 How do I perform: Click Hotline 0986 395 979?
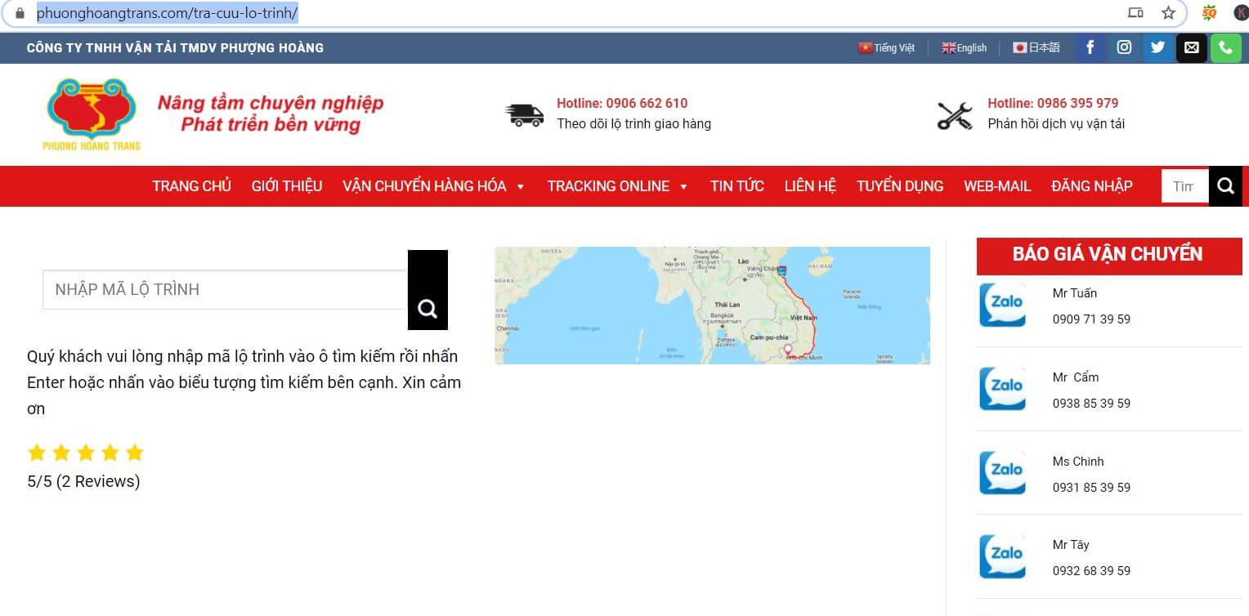tap(1053, 103)
